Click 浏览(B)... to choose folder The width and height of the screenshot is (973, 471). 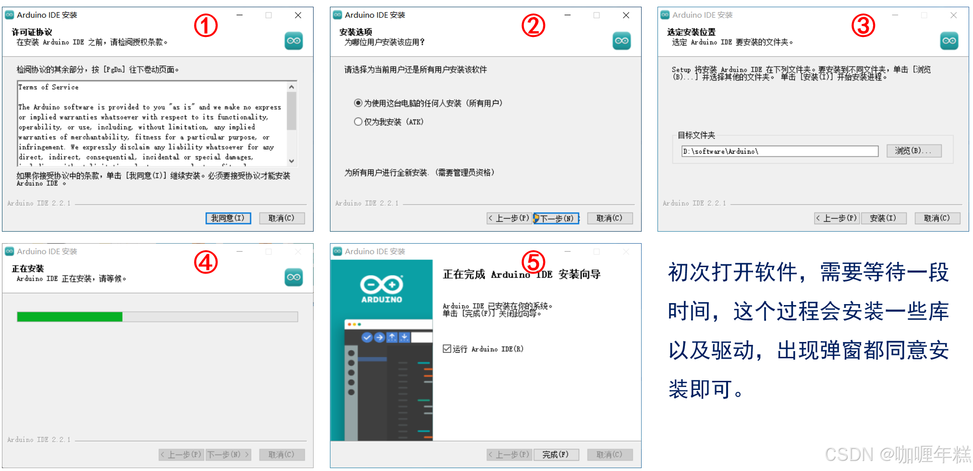(x=914, y=151)
